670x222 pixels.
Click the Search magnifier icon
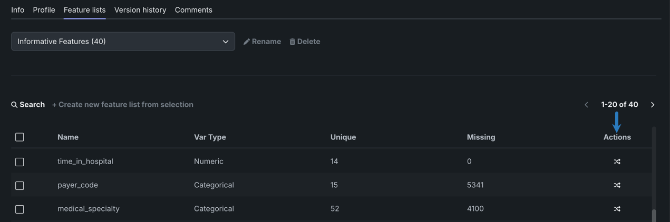pos(14,105)
